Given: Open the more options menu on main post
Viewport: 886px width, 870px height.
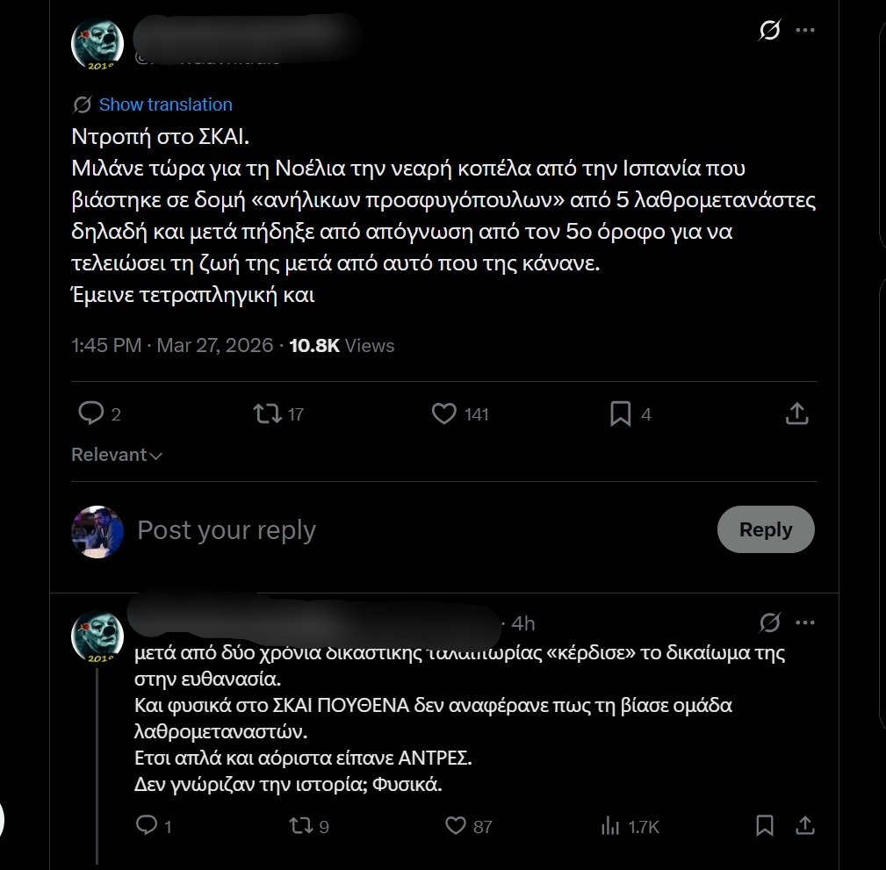Looking at the screenshot, I should pos(804,31).
